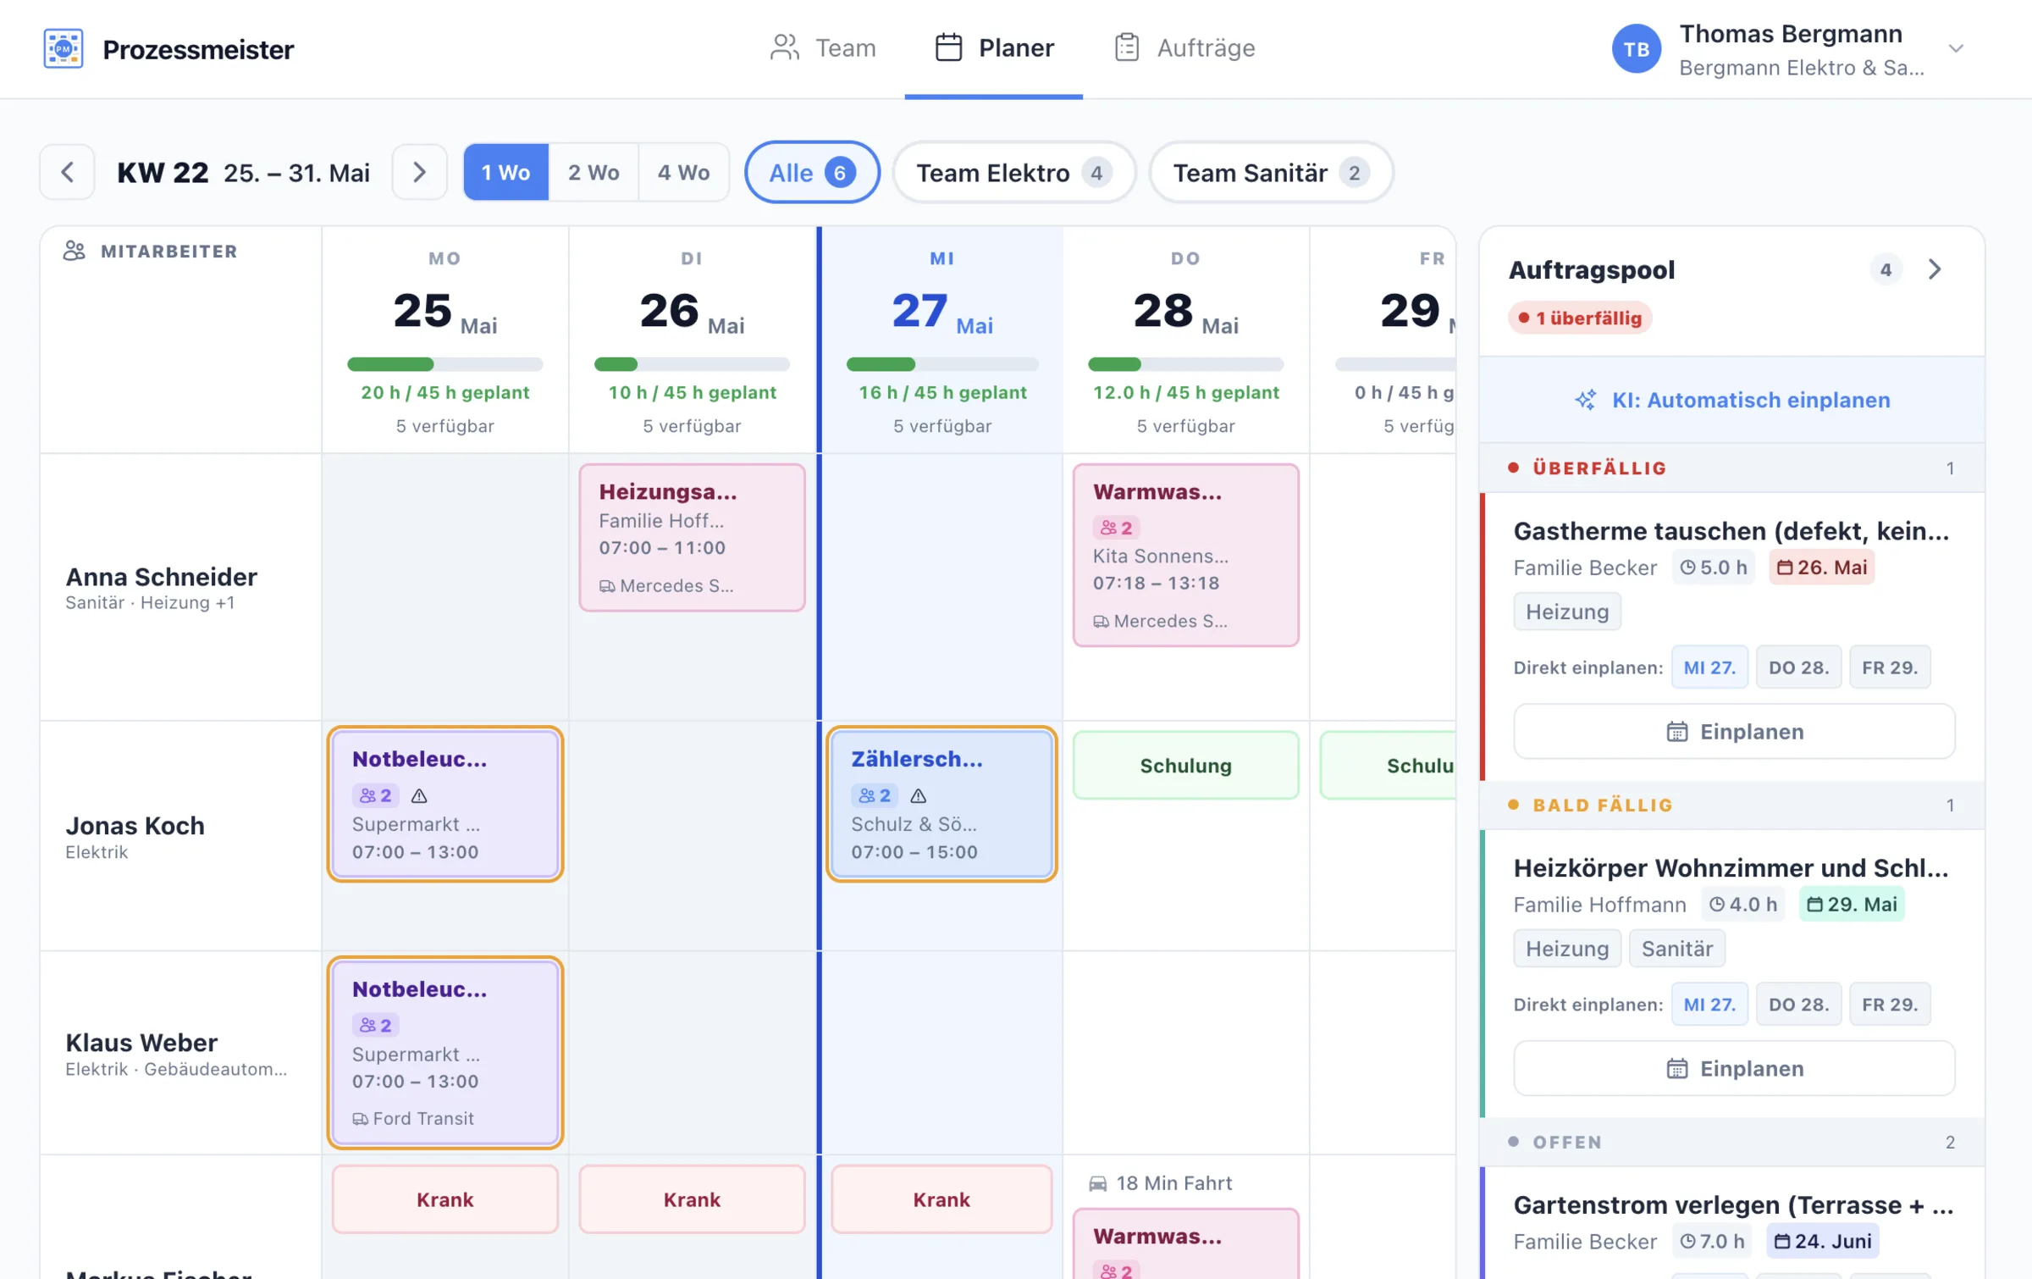
Task: Collapse the Überfällig section header
Action: click(1732, 468)
